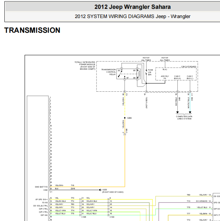The image size is (220, 221).
Task: Click the 'I/P SPD SIG +' pin label
Action: tap(42, 199)
